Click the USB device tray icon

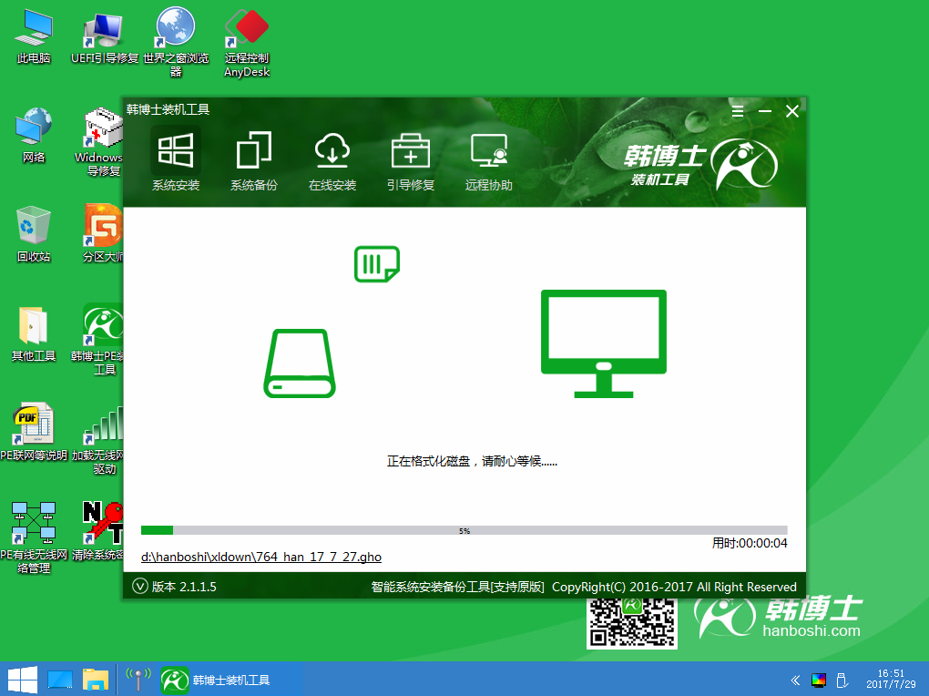tap(842, 680)
